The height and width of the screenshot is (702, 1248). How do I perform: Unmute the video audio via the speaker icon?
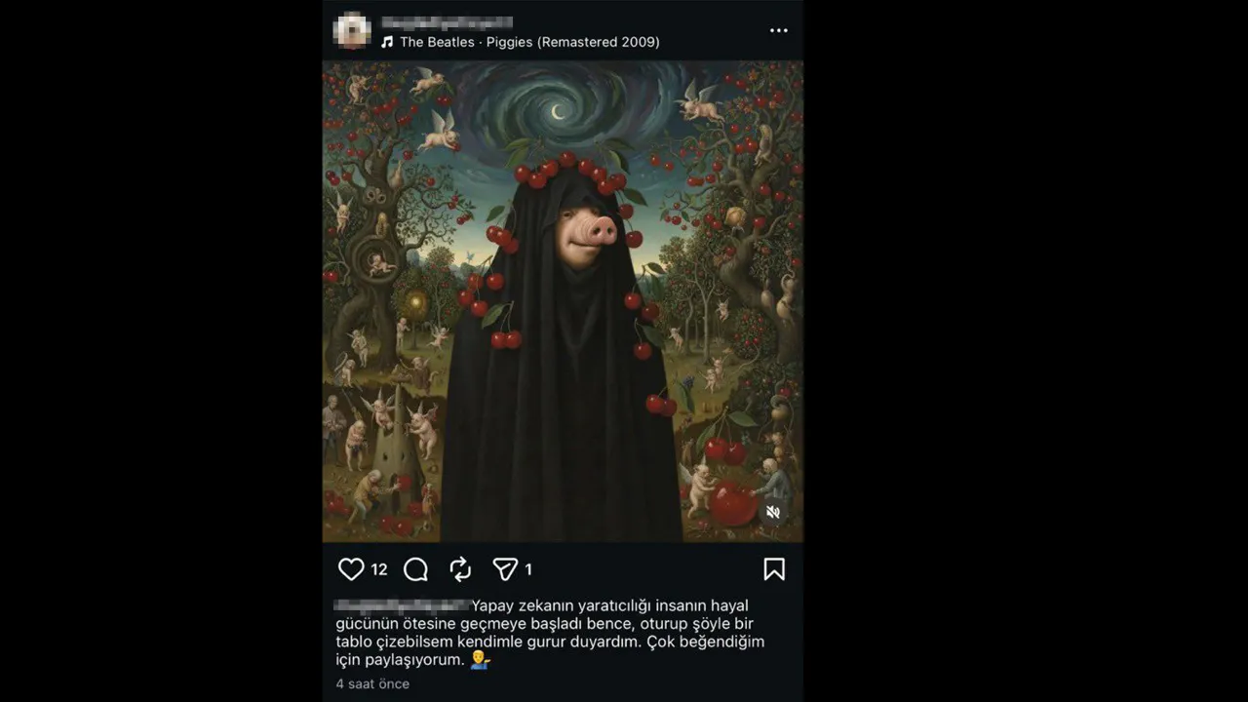[772, 511]
